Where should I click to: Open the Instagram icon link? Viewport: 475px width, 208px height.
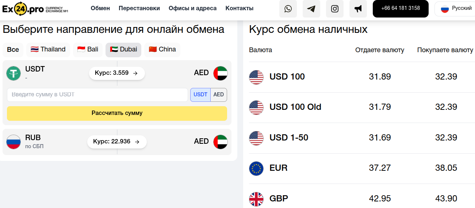click(x=335, y=9)
